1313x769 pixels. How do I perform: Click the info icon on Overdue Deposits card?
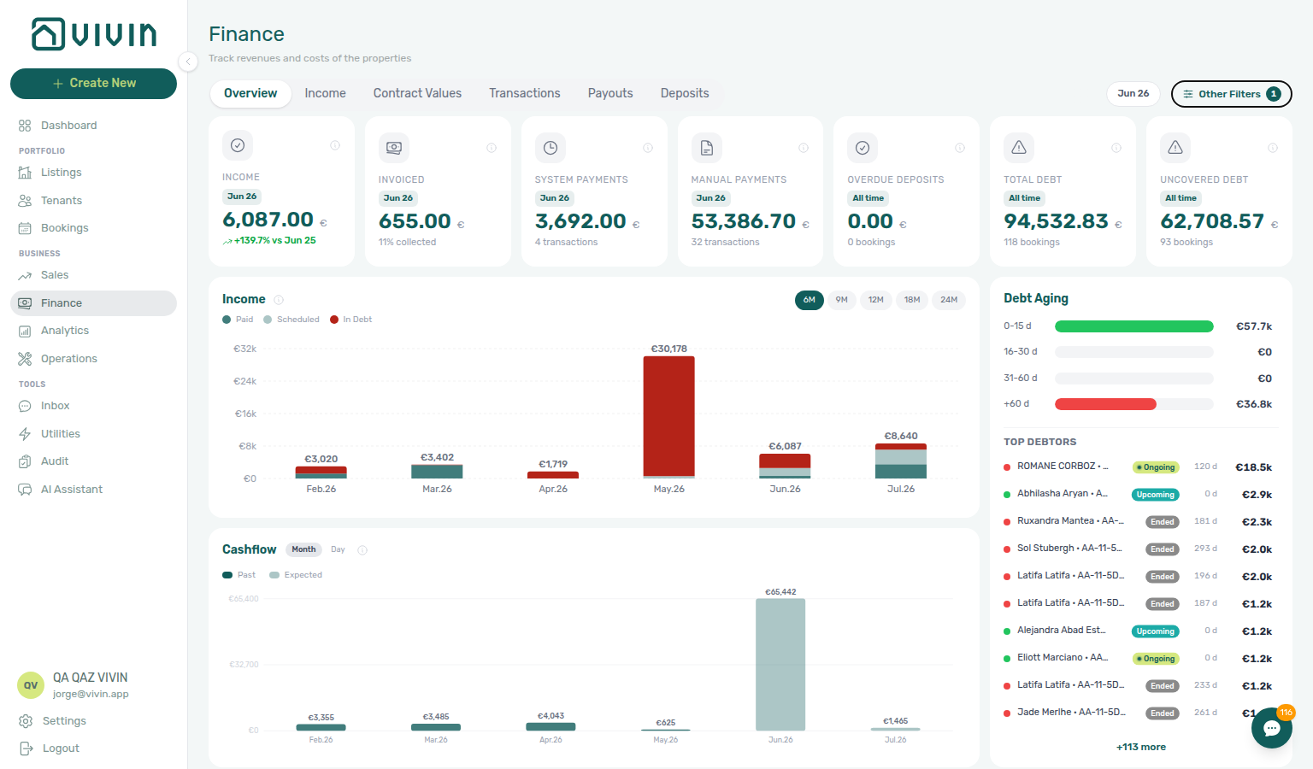(x=960, y=148)
